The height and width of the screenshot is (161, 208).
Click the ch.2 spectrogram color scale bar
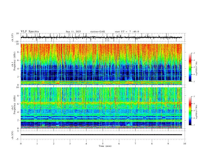[x=190, y=111]
